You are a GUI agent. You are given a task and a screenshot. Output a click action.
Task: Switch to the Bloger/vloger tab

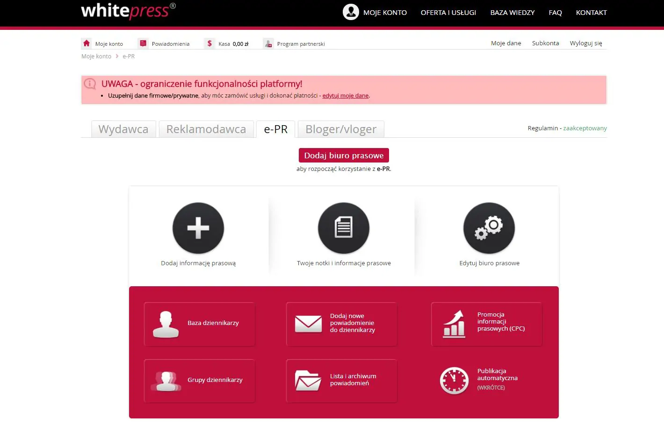pyautogui.click(x=341, y=129)
